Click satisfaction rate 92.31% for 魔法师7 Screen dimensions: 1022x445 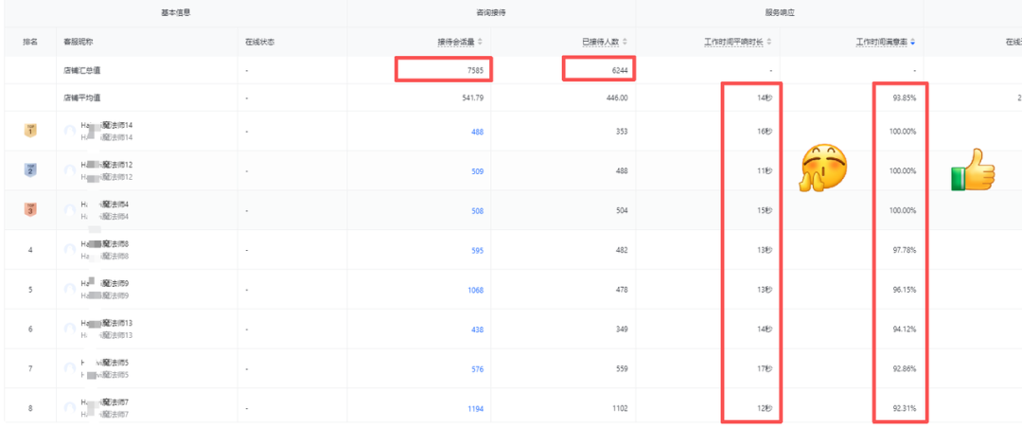point(905,409)
